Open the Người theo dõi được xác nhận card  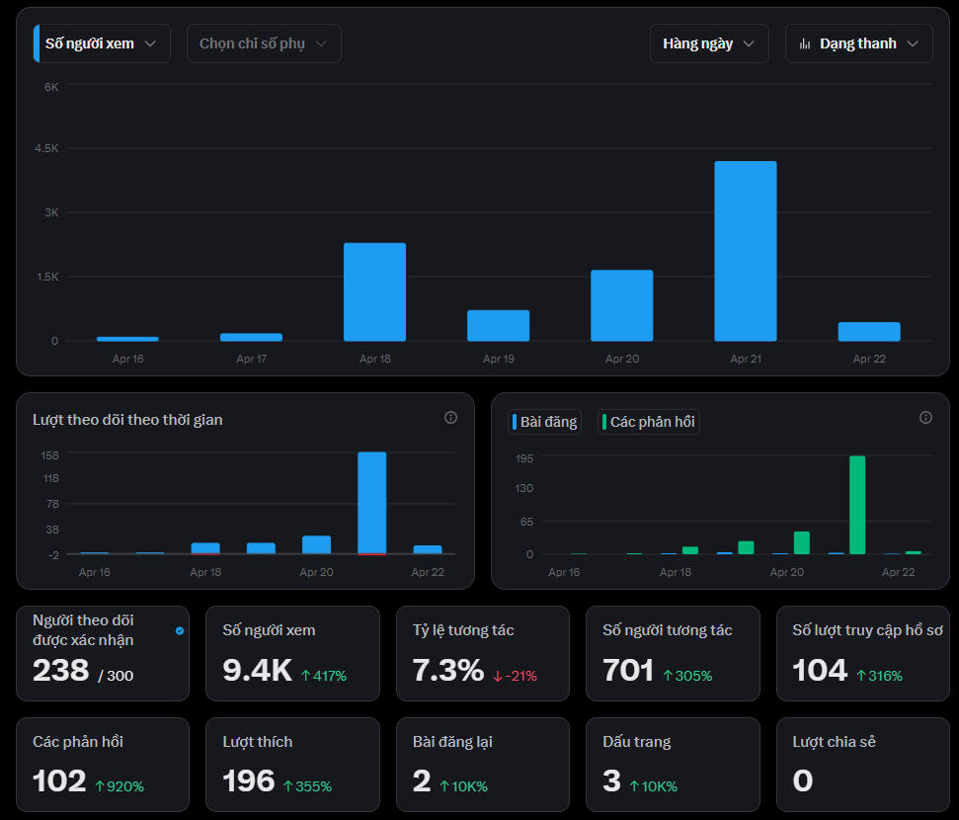point(103,653)
